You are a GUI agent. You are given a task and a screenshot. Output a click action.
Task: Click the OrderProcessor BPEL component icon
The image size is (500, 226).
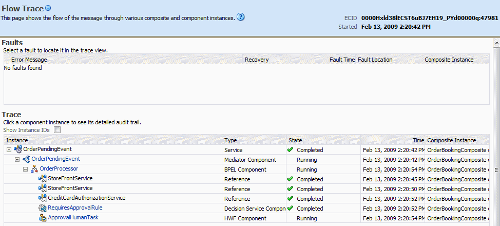tap(34, 169)
